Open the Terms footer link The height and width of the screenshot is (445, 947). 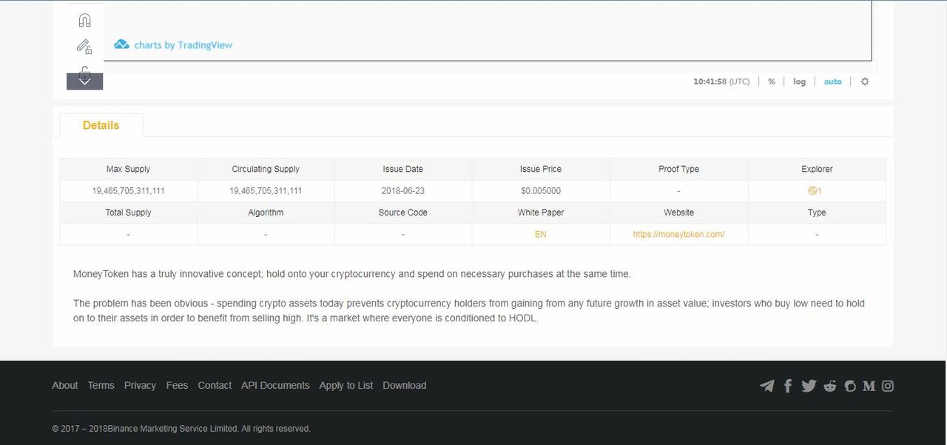(101, 385)
